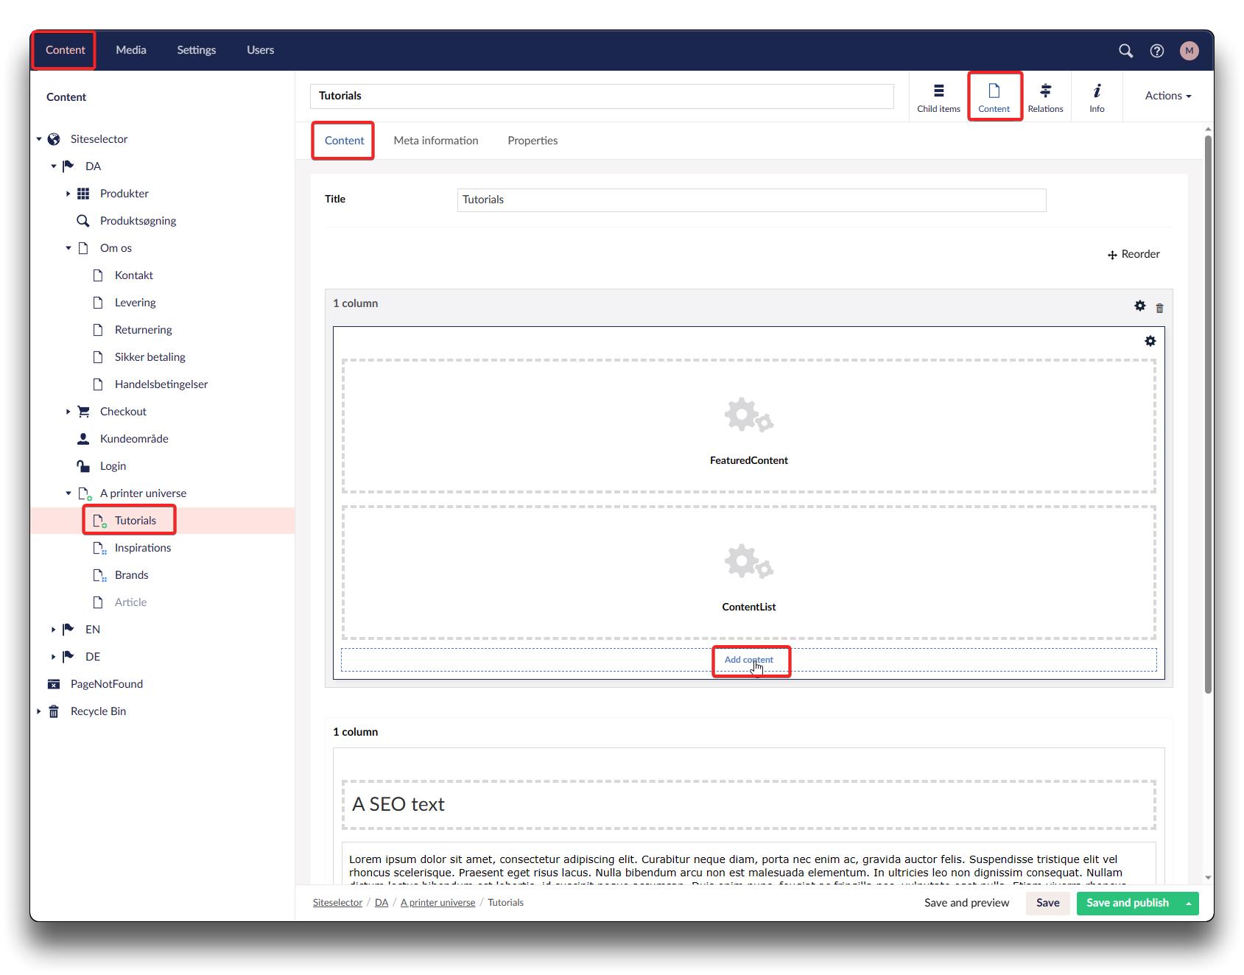This screenshot has width=1244, height=975.
Task: Open inner column settings gear
Action: click(1150, 341)
